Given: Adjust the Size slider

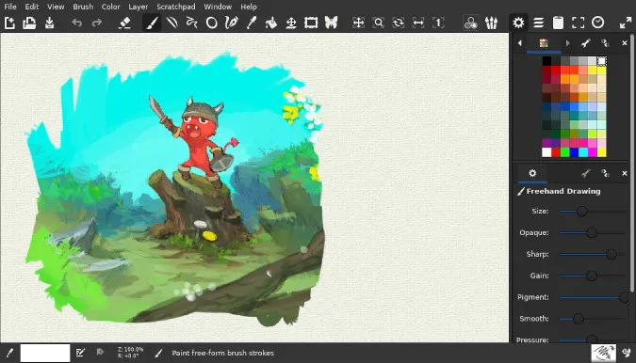Looking at the screenshot, I should tap(592, 212).
